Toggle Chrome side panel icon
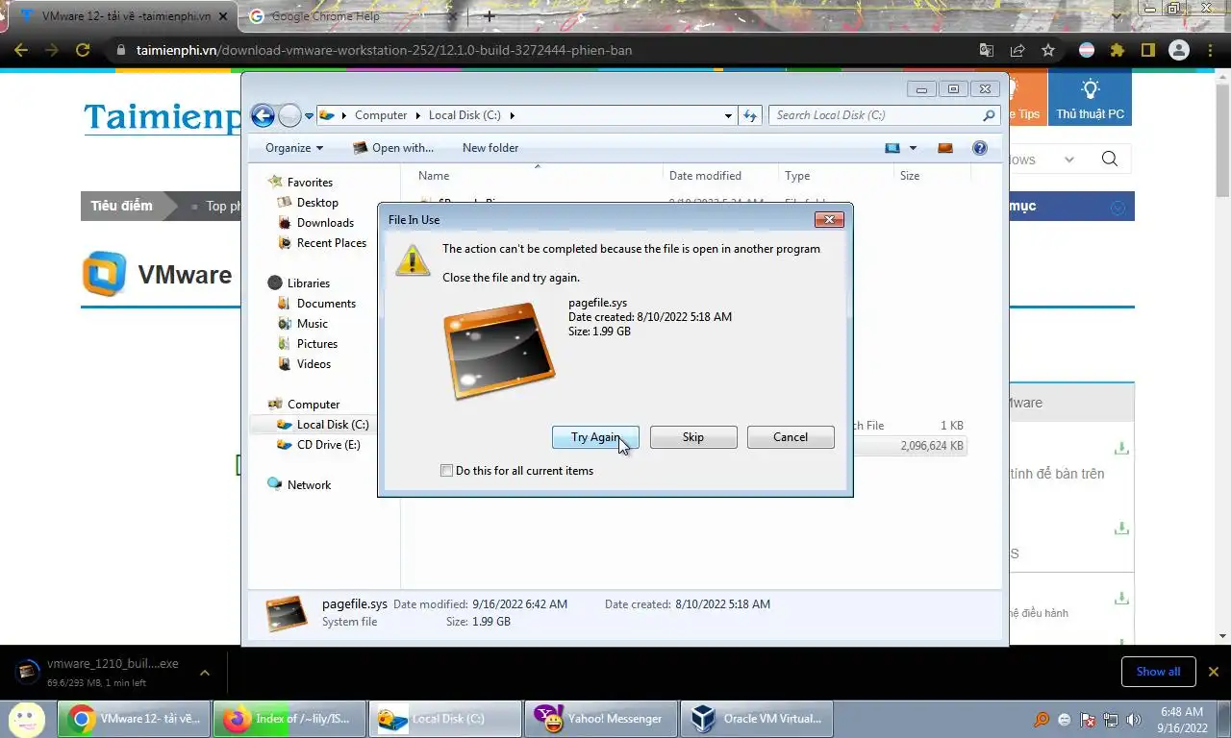The image size is (1231, 738). (x=1147, y=50)
